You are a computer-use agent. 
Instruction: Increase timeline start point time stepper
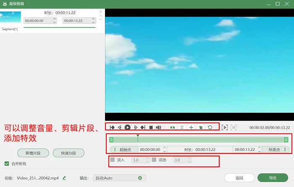(165, 148)
